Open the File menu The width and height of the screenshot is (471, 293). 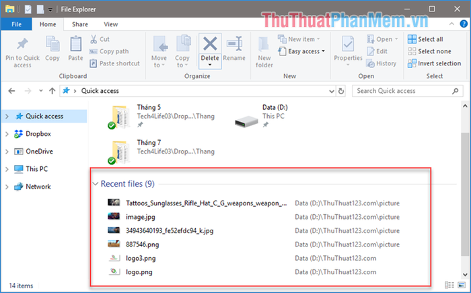17,24
